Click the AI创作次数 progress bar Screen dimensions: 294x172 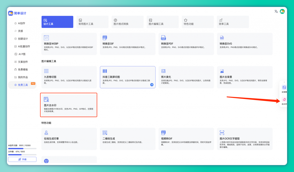click(22, 148)
